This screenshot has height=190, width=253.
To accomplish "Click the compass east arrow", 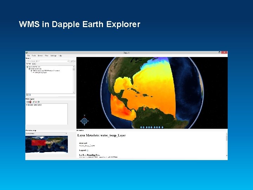I will (88, 121).
